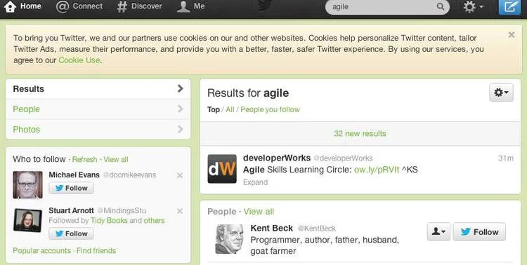Open the Find friends link
The width and height of the screenshot is (527, 265).
coord(96,250)
